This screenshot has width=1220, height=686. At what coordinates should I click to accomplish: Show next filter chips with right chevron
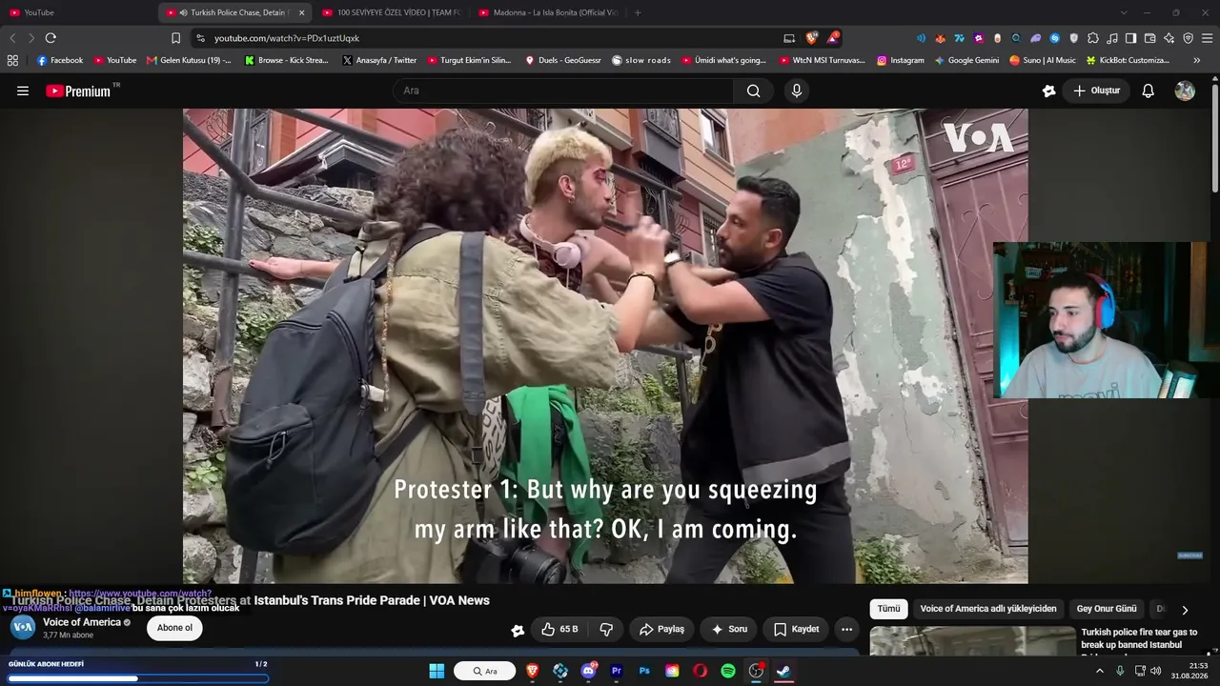(1185, 610)
